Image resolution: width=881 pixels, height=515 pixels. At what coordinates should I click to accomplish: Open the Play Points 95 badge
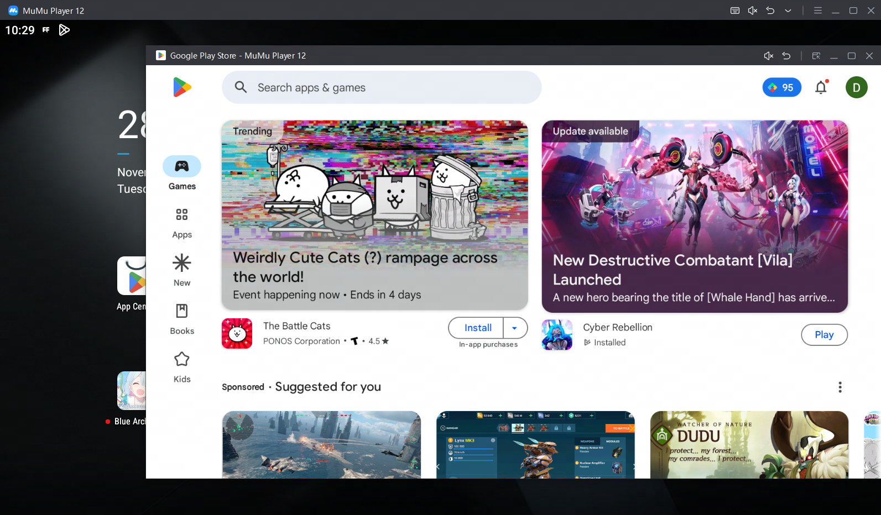781,87
